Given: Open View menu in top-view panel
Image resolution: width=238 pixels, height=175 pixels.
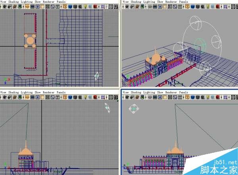Looking at the screenshot, I should pyautogui.click(x=3, y=2).
